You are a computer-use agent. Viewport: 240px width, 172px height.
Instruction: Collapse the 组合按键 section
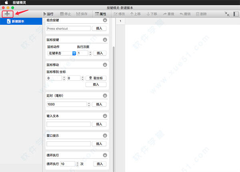(x=105, y=20)
